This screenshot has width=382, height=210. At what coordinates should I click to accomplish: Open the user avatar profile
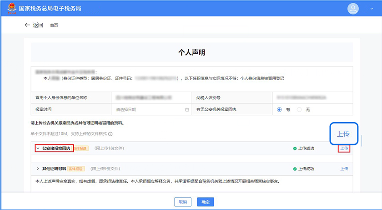click(353, 8)
